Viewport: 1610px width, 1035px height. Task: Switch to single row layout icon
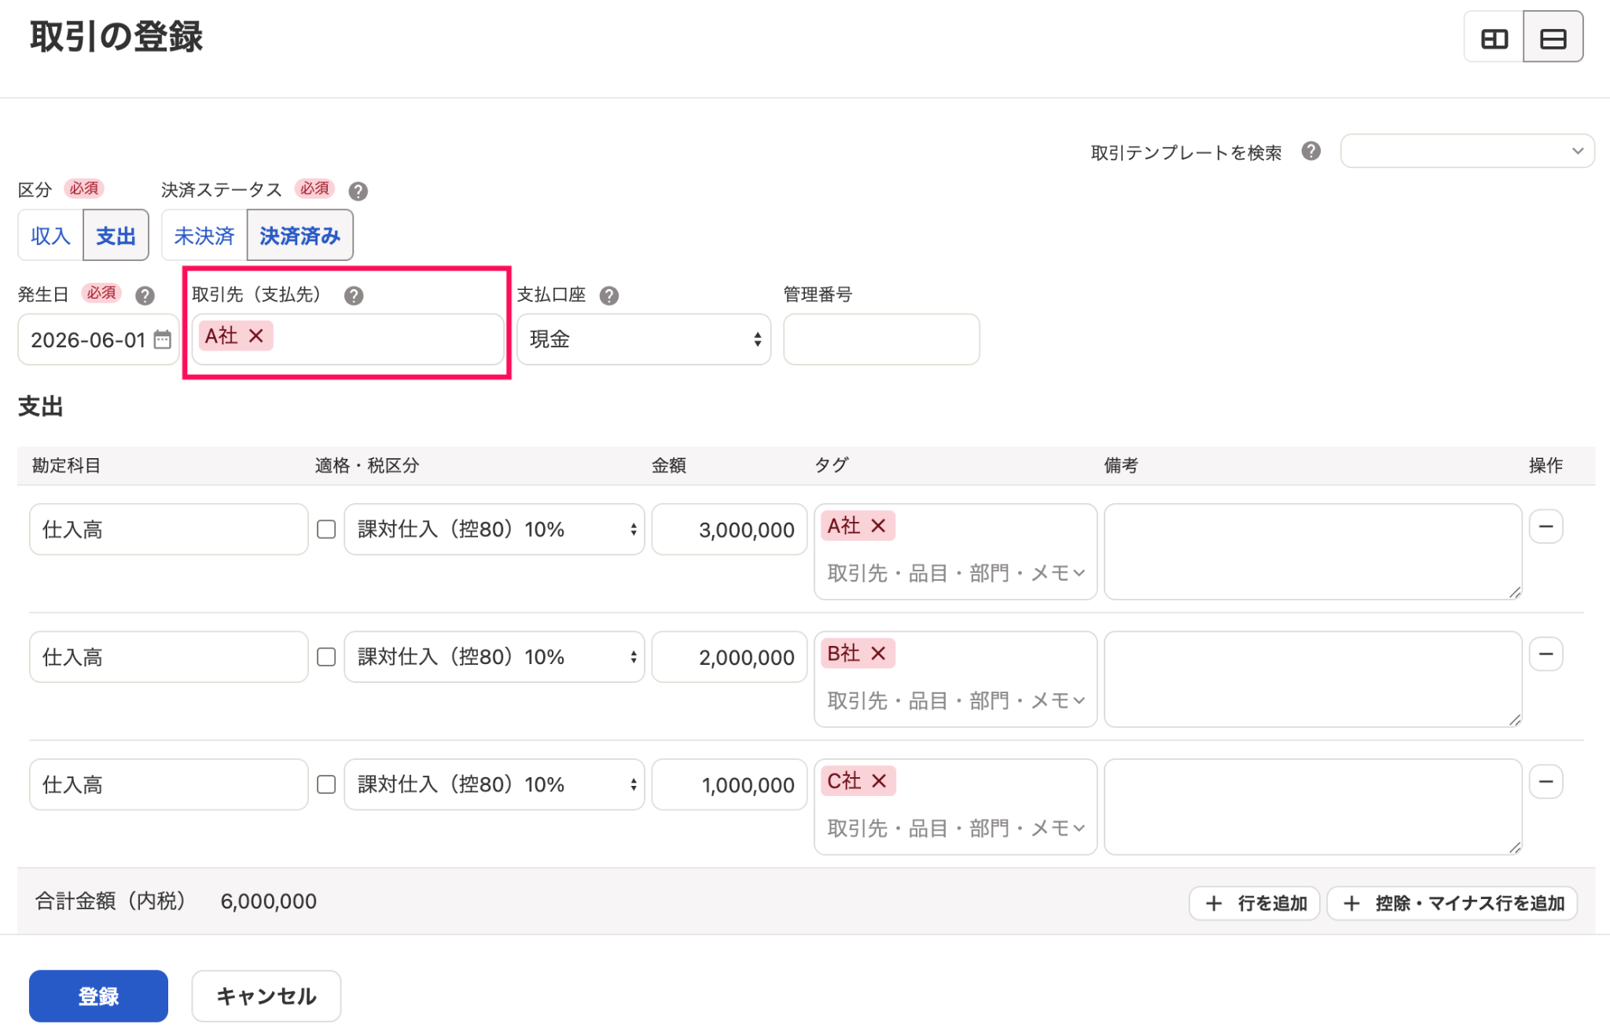pos(1553,37)
